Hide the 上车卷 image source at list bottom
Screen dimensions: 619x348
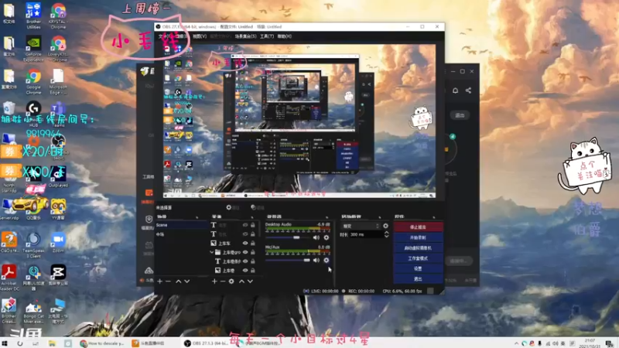[245, 270]
